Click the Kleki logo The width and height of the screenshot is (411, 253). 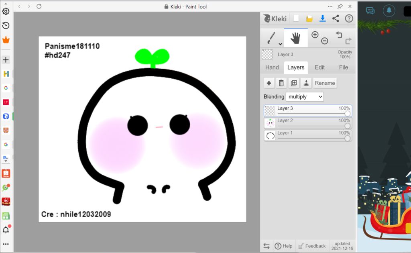(275, 18)
